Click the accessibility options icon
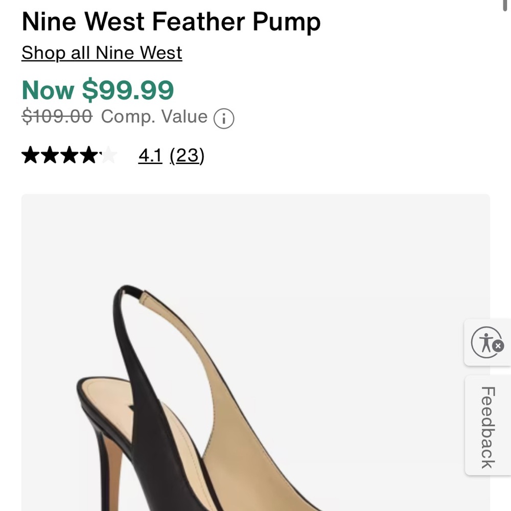Viewport: 511px width, 511px height. coord(485,342)
